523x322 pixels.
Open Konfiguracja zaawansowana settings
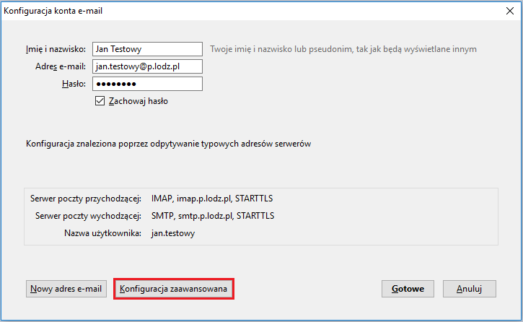174,289
